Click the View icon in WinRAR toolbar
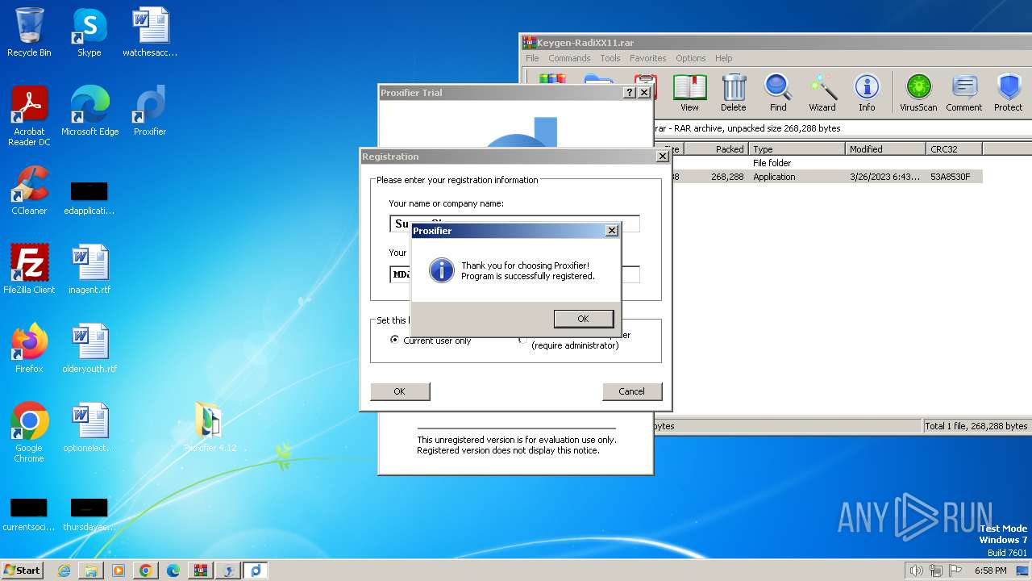Image resolution: width=1032 pixels, height=581 pixels. [689, 93]
